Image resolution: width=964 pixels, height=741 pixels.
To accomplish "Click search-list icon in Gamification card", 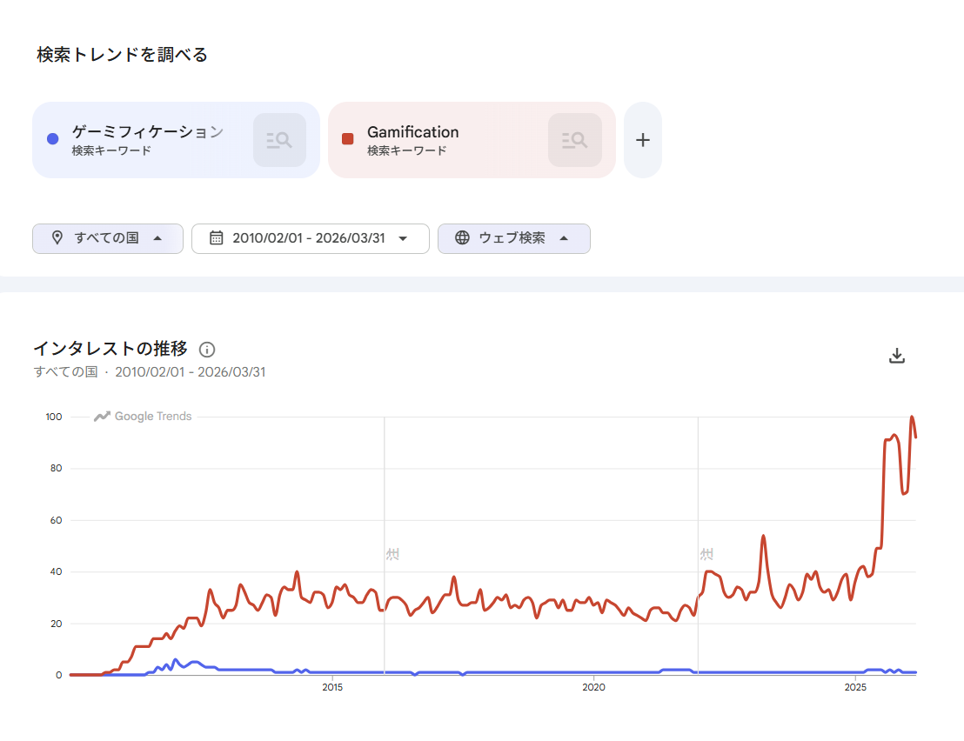I will click(x=574, y=139).
